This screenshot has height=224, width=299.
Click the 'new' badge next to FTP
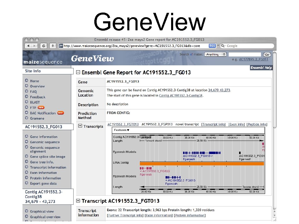coord(41,107)
